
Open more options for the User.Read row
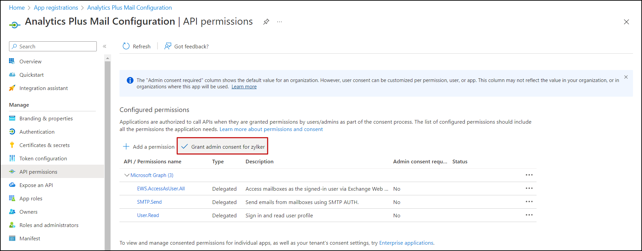tap(529, 215)
